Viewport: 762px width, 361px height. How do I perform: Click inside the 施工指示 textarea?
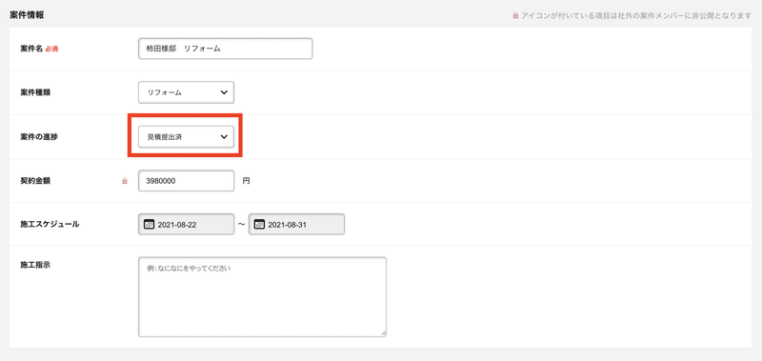click(x=263, y=297)
